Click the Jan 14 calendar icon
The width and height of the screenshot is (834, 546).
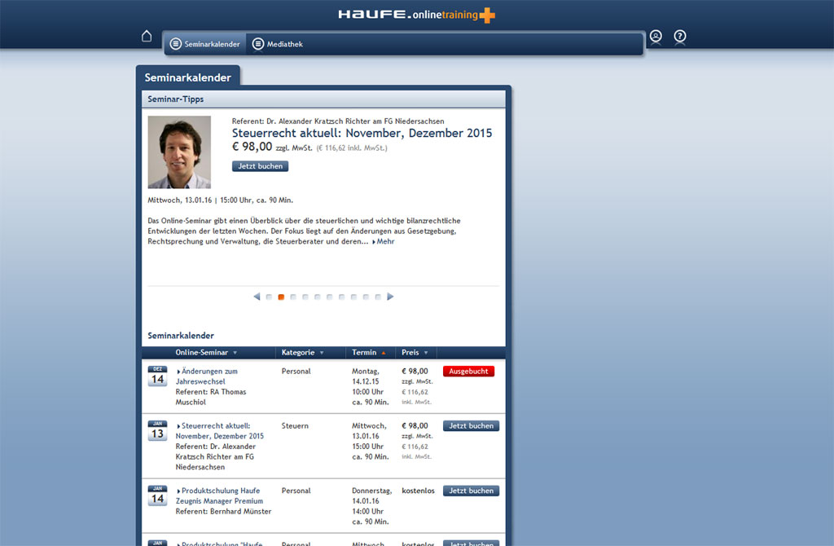(x=157, y=496)
